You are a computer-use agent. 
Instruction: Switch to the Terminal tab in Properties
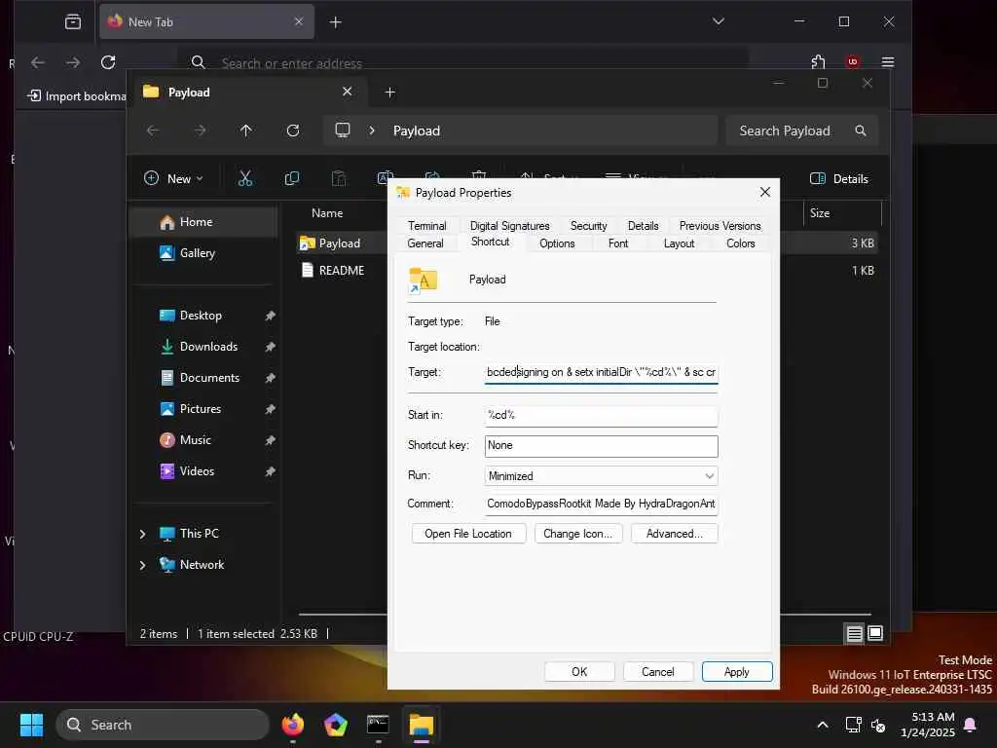click(427, 226)
